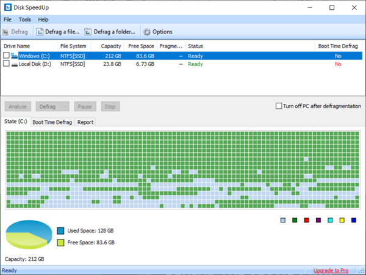Image resolution: width=366 pixels, height=275 pixels.
Task: Follow the Upgrade to Pro link
Action: pos(331,271)
